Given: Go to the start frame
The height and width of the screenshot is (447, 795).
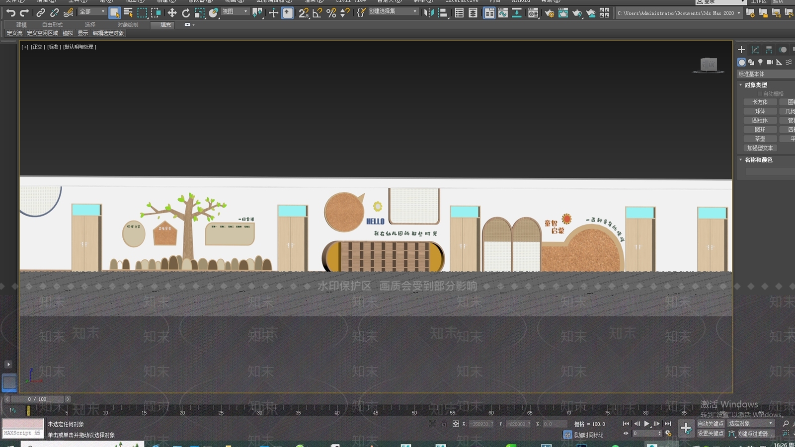Looking at the screenshot, I should tap(626, 424).
